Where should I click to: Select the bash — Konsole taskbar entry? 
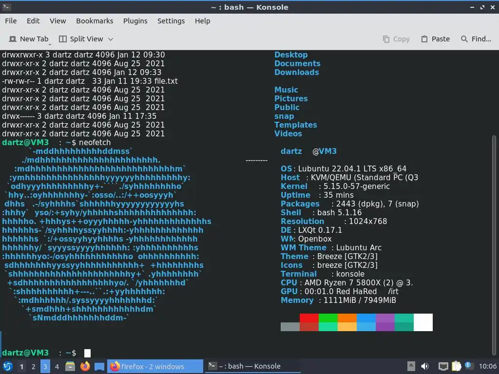tap(253, 366)
